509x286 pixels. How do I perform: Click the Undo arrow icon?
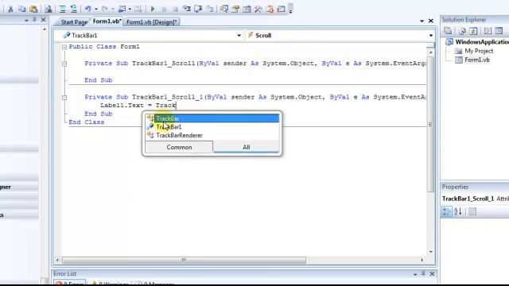click(87, 9)
